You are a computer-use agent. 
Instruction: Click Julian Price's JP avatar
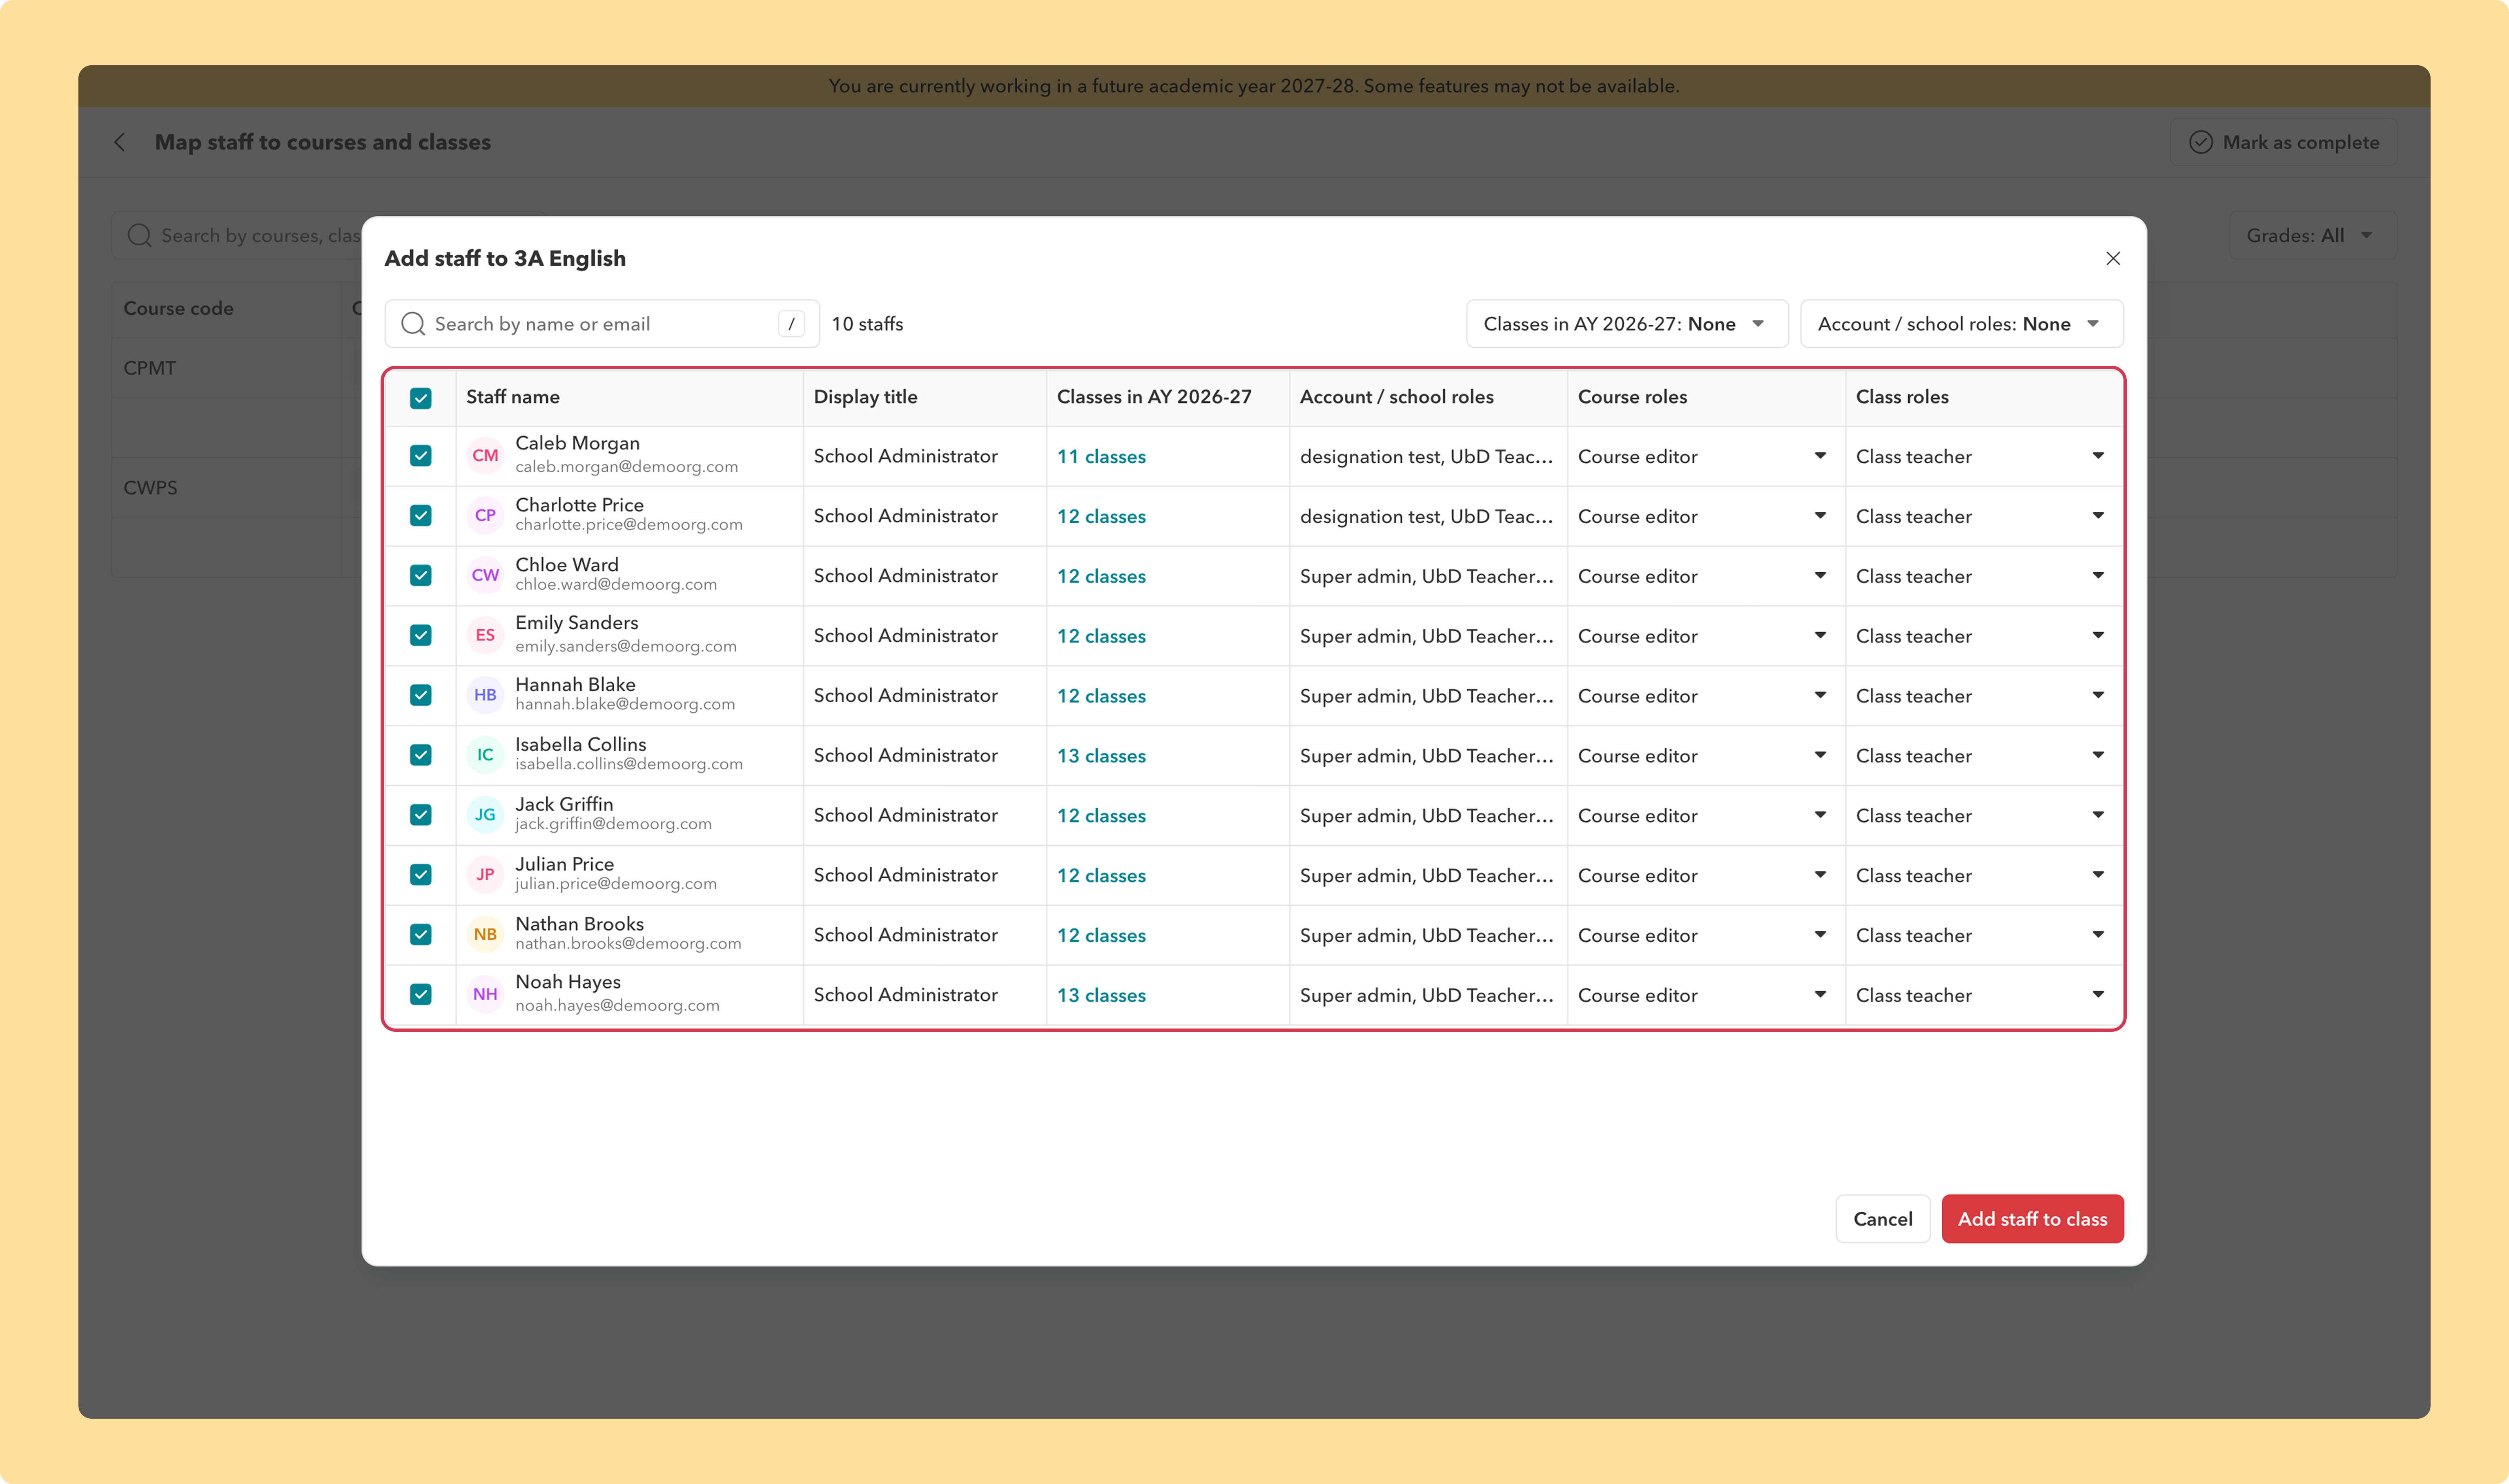point(485,876)
